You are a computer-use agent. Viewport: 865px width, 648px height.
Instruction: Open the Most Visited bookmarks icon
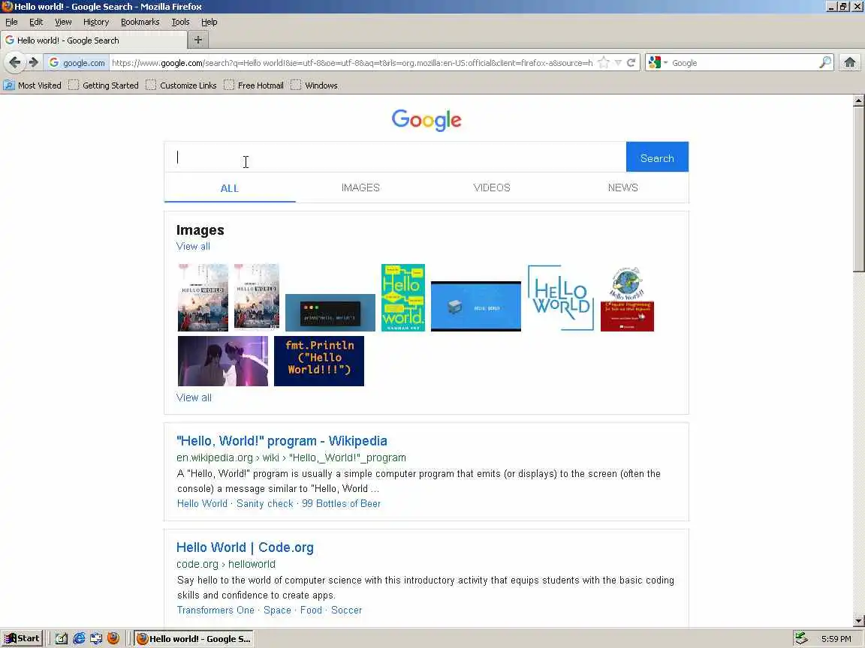pos(9,85)
